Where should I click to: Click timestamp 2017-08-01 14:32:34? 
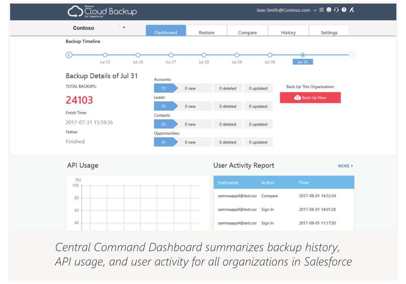317,196
